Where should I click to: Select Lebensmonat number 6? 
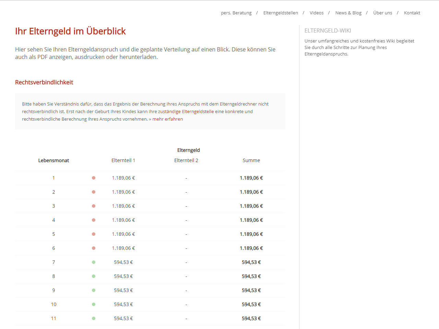click(54, 248)
